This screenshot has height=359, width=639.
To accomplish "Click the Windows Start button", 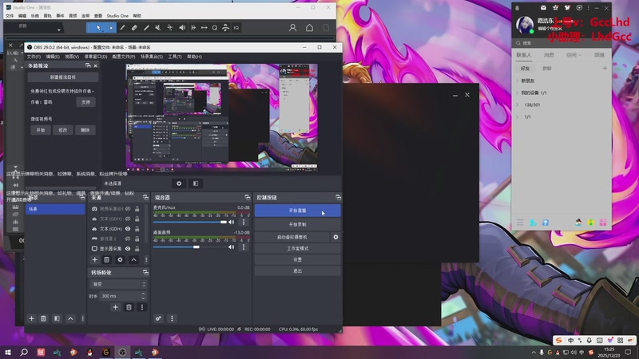I will [8, 352].
